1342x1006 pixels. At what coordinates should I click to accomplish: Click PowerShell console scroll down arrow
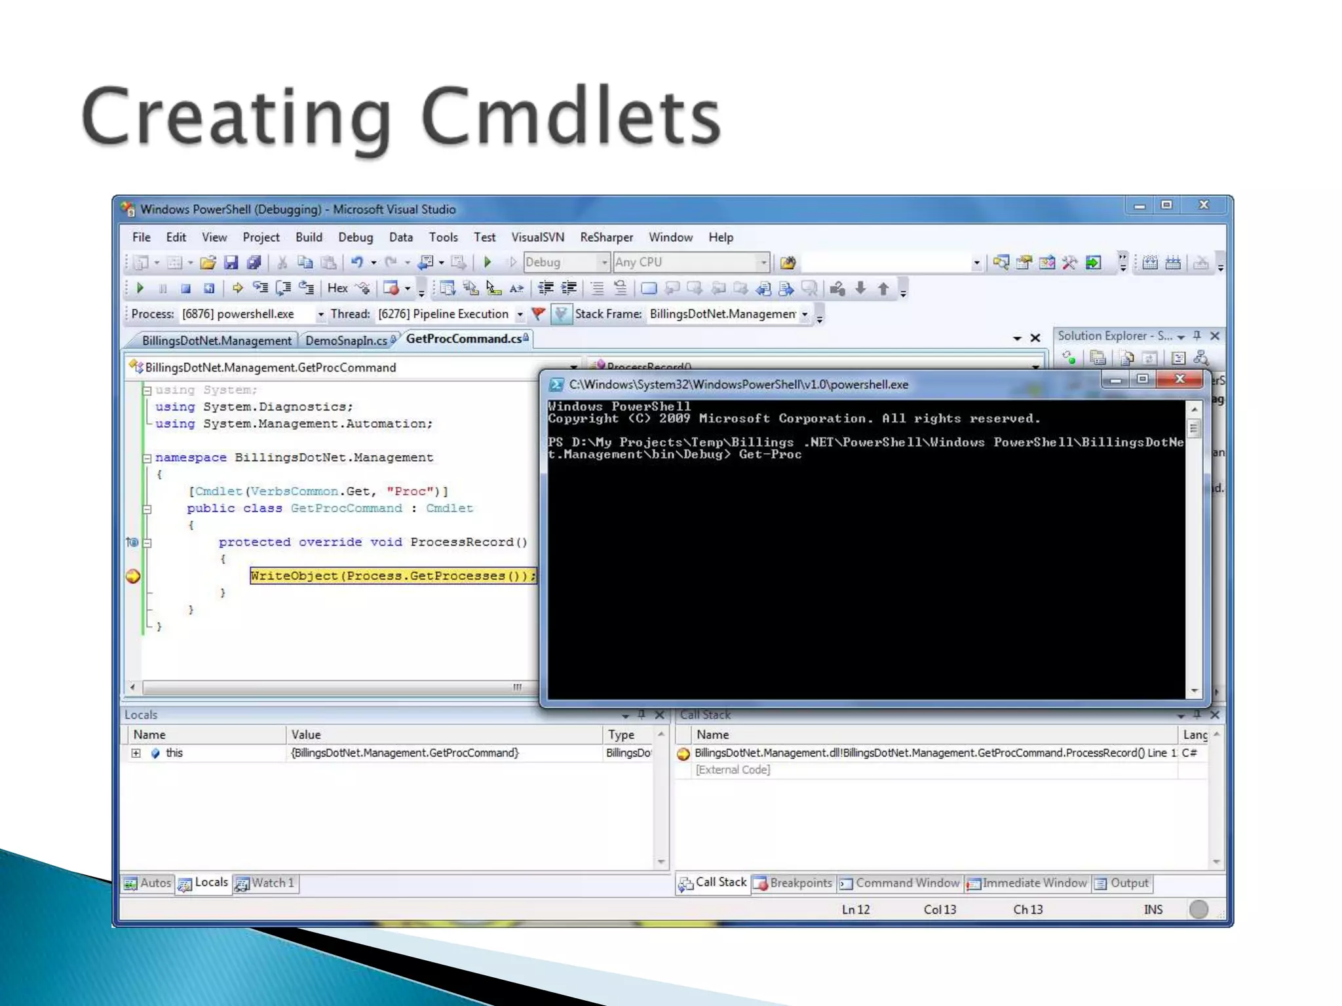coord(1194,691)
